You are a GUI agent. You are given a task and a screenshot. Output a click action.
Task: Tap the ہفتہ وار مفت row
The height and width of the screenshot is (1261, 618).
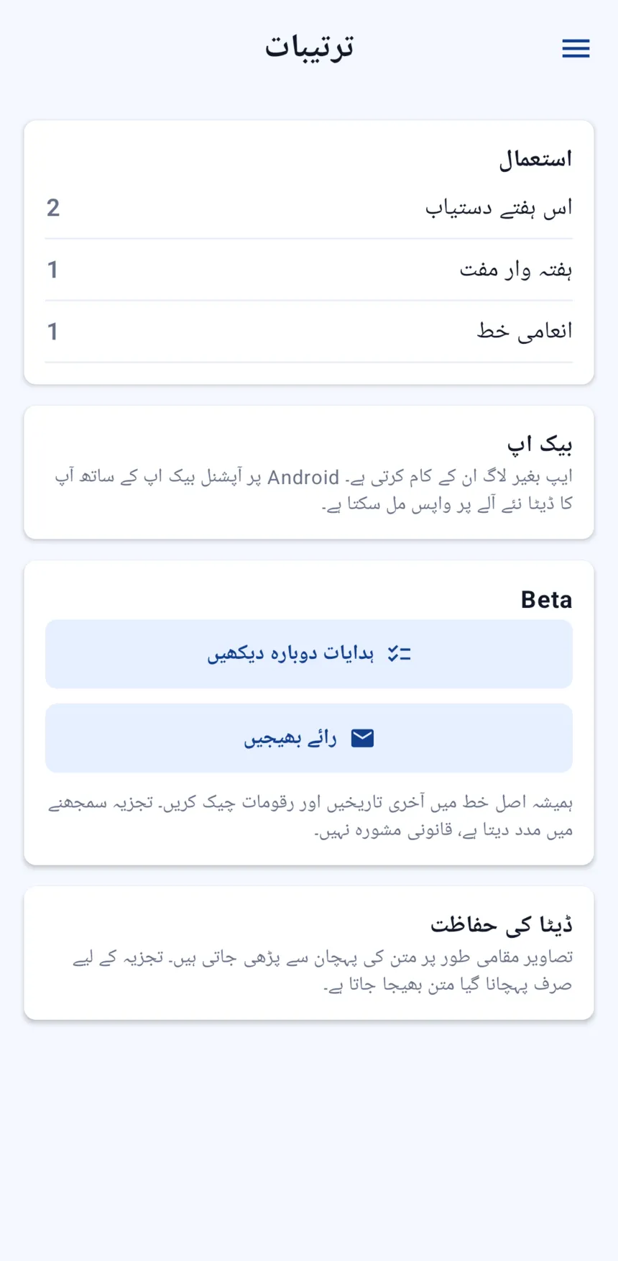[x=309, y=270]
